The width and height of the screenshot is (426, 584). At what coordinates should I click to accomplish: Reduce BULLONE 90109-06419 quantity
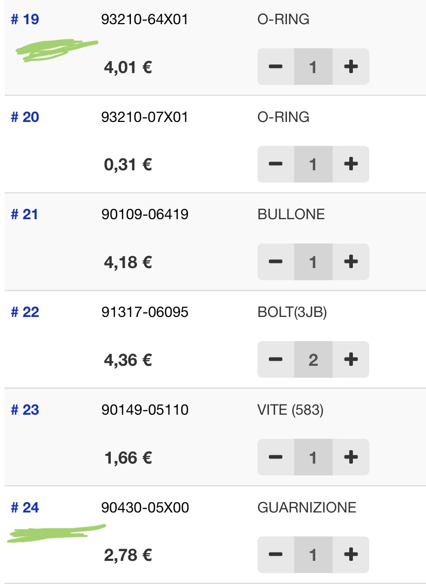(276, 262)
